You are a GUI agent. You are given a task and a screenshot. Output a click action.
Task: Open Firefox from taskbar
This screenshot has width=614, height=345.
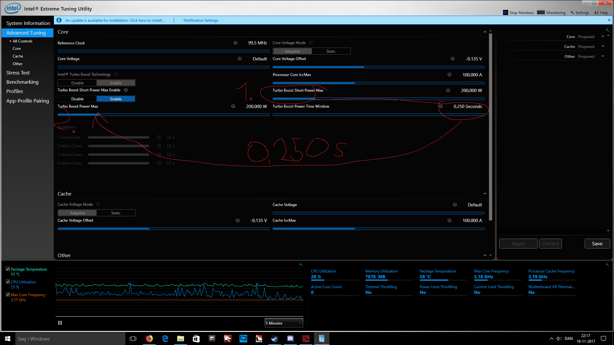pyautogui.click(x=149, y=339)
